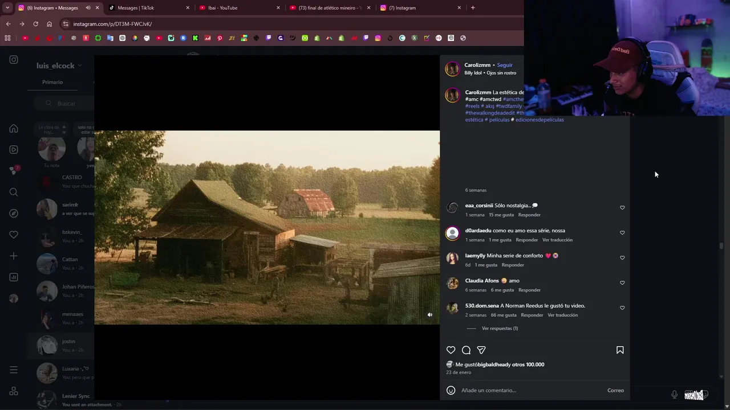Open dashboard chart icon in sidebar

[x=14, y=277]
